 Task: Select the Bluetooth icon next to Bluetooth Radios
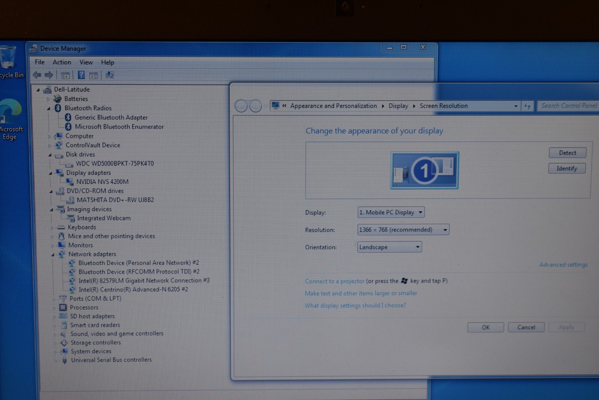[58, 108]
